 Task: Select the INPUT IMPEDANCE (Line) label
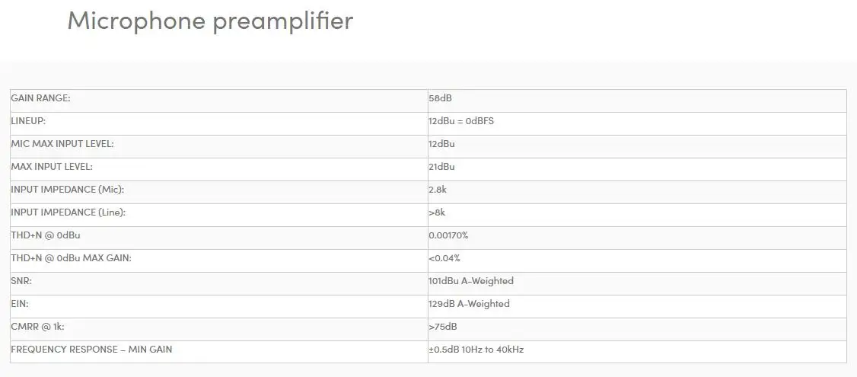(x=68, y=212)
